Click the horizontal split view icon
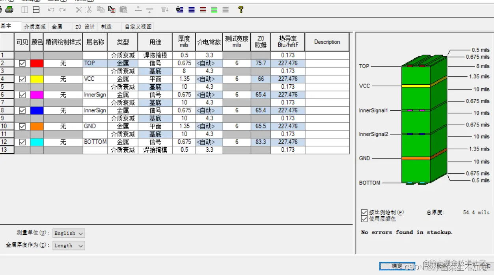The height and width of the screenshot is (275, 494). pyautogui.click(x=36, y=10)
